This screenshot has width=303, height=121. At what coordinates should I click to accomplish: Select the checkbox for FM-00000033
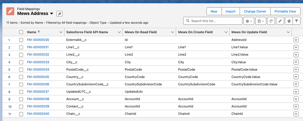click(21, 62)
